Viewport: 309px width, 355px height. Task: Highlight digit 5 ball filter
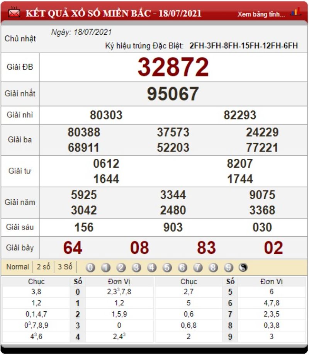pos(167,267)
